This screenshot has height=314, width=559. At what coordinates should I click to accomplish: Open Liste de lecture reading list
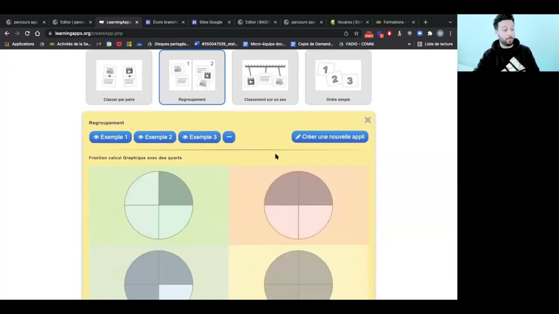pos(435,44)
